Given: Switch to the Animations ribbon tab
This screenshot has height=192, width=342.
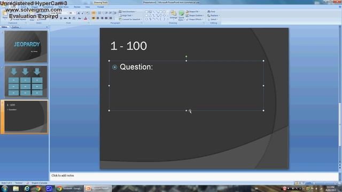Looking at the screenshot, I should coord(48,7).
